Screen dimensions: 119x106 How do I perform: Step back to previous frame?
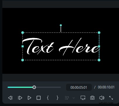(10, 98)
